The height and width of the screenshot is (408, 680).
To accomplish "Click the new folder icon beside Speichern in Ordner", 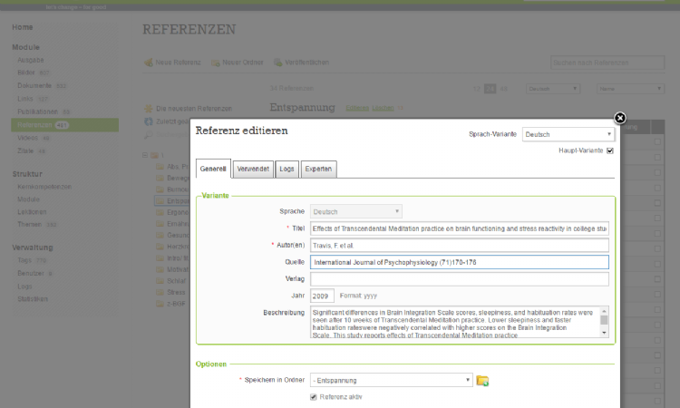I will tap(483, 380).
